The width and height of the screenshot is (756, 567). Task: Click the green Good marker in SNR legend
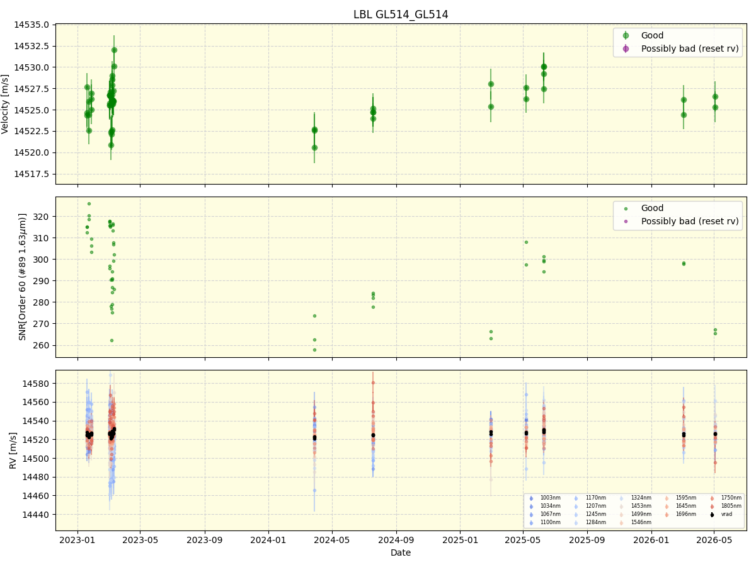[626, 209]
